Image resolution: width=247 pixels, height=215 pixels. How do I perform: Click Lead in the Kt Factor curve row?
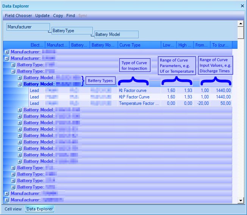(x=37, y=90)
